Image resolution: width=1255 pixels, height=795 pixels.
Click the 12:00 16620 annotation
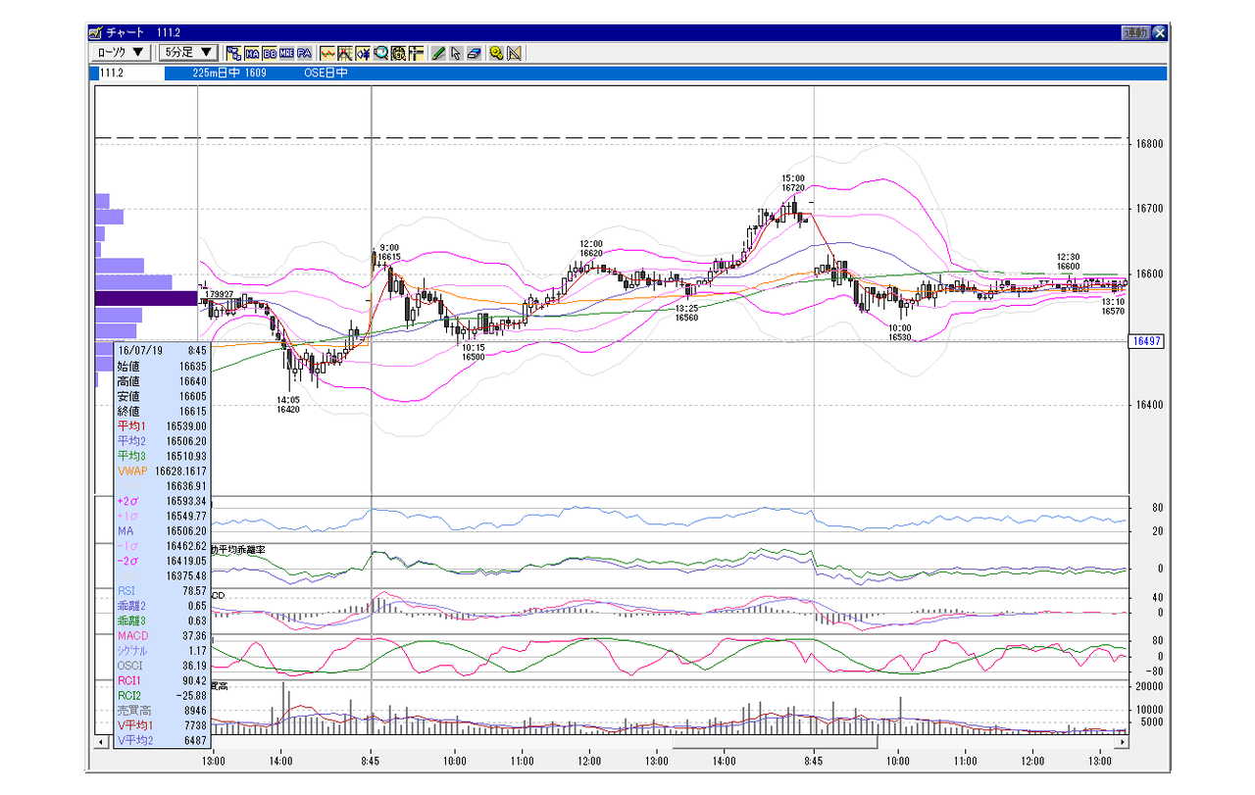(x=591, y=248)
